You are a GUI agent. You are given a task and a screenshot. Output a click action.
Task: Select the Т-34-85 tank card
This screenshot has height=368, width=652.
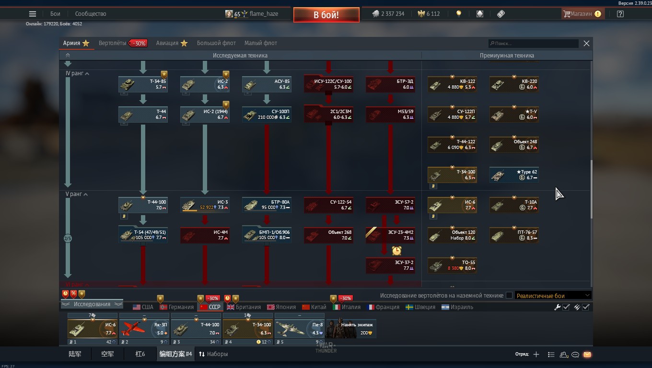[143, 84]
